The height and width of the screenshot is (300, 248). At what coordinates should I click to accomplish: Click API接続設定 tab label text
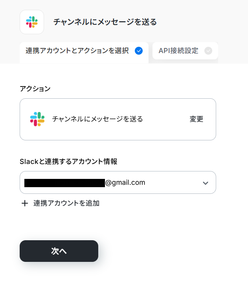(x=178, y=51)
